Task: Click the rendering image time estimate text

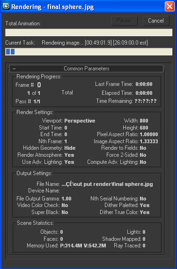Action: tap(95, 43)
